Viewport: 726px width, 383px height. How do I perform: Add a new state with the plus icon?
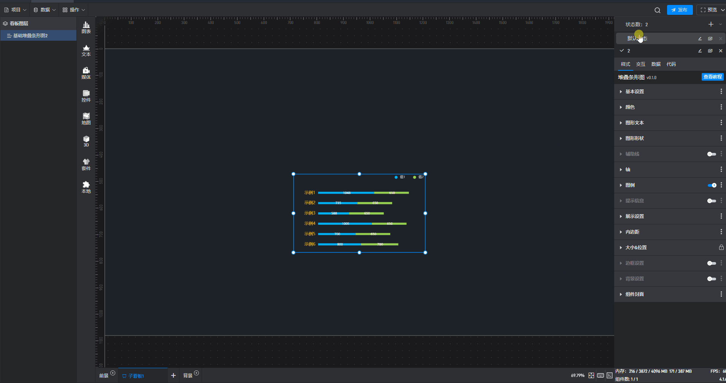click(711, 24)
